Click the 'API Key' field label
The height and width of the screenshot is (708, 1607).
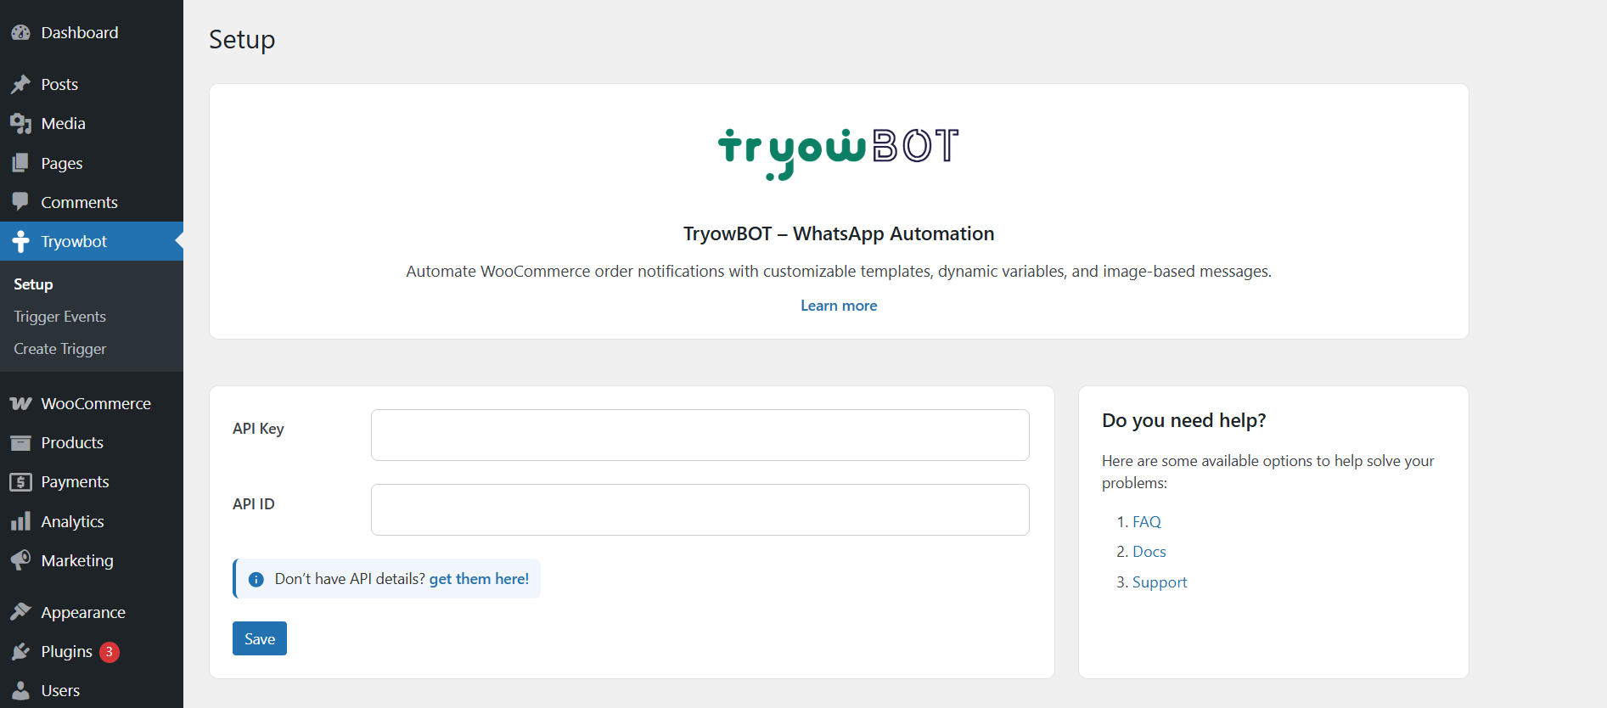(x=258, y=429)
